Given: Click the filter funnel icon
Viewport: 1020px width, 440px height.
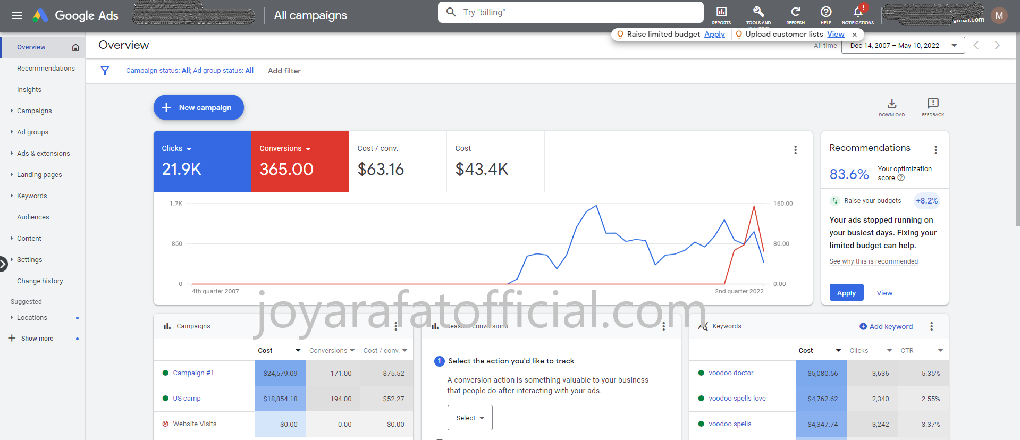Looking at the screenshot, I should point(105,71).
